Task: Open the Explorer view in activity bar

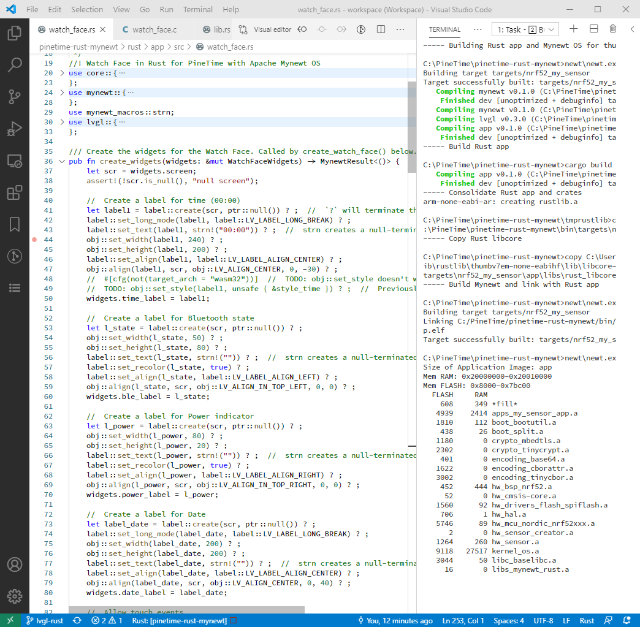Action: [15, 32]
